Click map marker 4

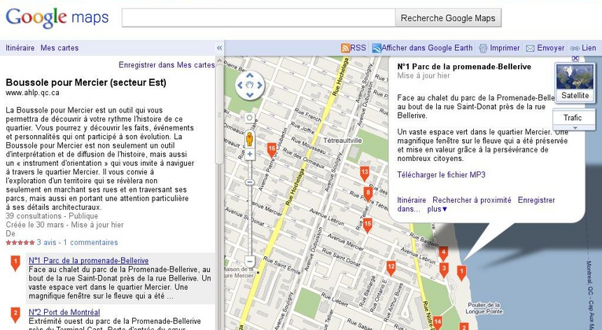click(x=443, y=254)
